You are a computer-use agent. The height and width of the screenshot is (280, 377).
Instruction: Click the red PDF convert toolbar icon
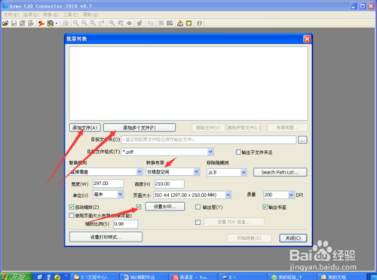click(x=41, y=23)
